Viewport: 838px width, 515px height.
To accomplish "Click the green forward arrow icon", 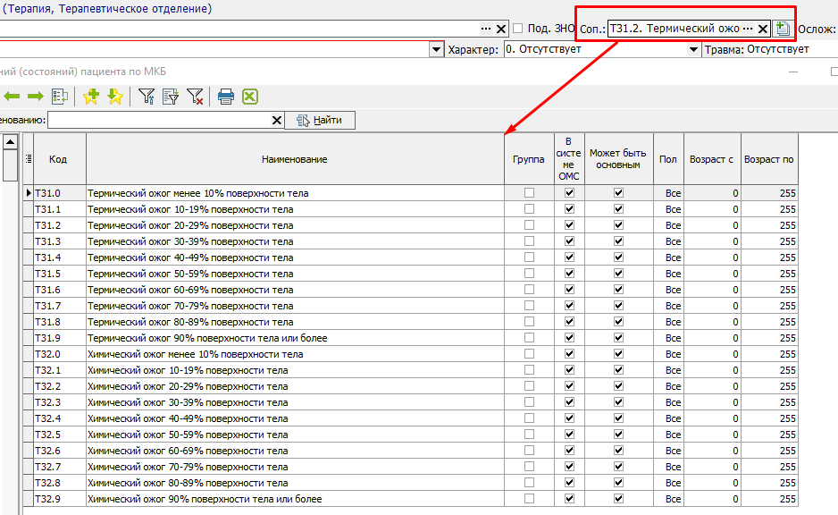I will coord(36,97).
